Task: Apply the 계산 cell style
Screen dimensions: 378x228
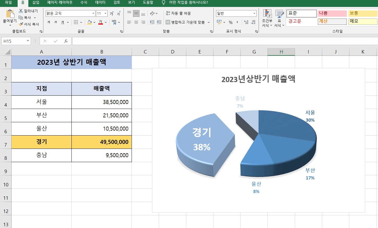Action: 332,21
